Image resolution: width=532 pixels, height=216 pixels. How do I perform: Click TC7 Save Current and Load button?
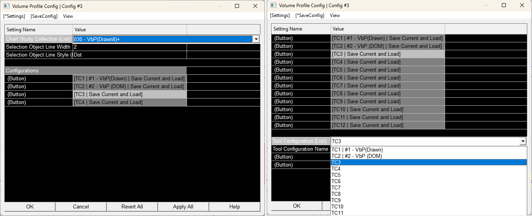388,86
